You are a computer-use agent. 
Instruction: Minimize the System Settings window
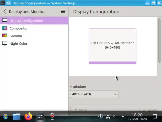(148, 3)
